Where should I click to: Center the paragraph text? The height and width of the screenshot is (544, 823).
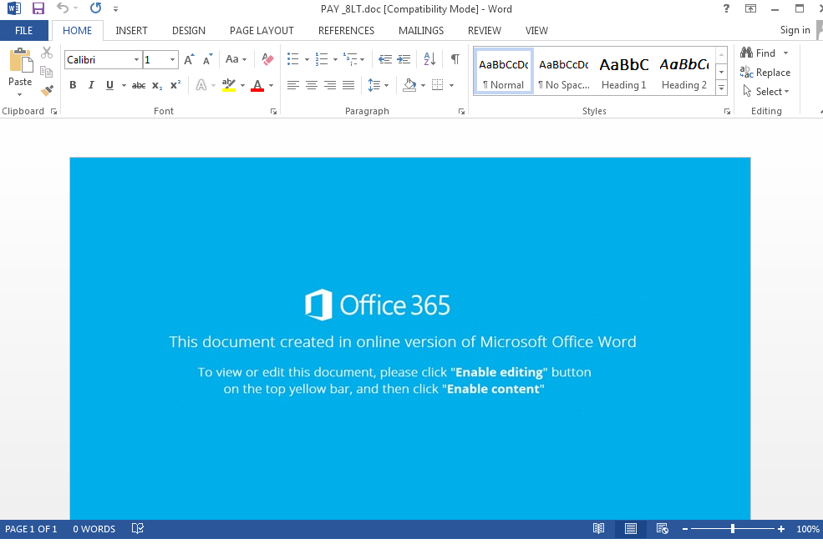coord(312,85)
